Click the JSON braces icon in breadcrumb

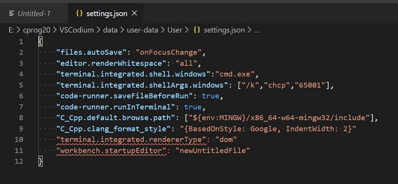pyautogui.click(x=197, y=30)
